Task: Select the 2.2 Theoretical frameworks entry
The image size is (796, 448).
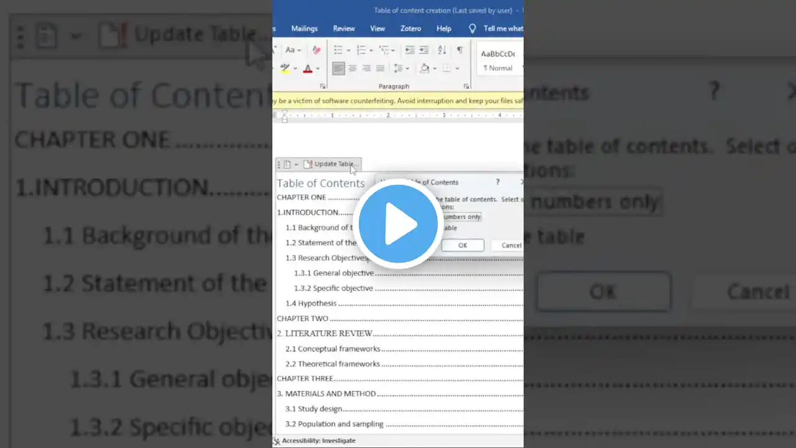Action: coord(333,364)
